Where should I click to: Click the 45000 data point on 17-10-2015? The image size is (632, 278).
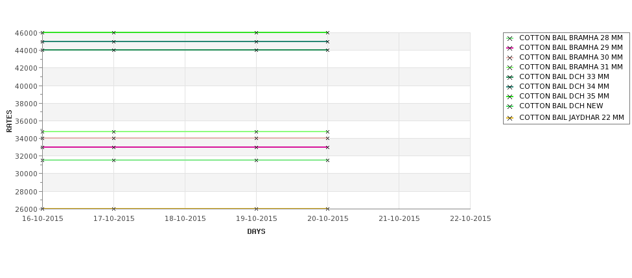(x=113, y=41)
